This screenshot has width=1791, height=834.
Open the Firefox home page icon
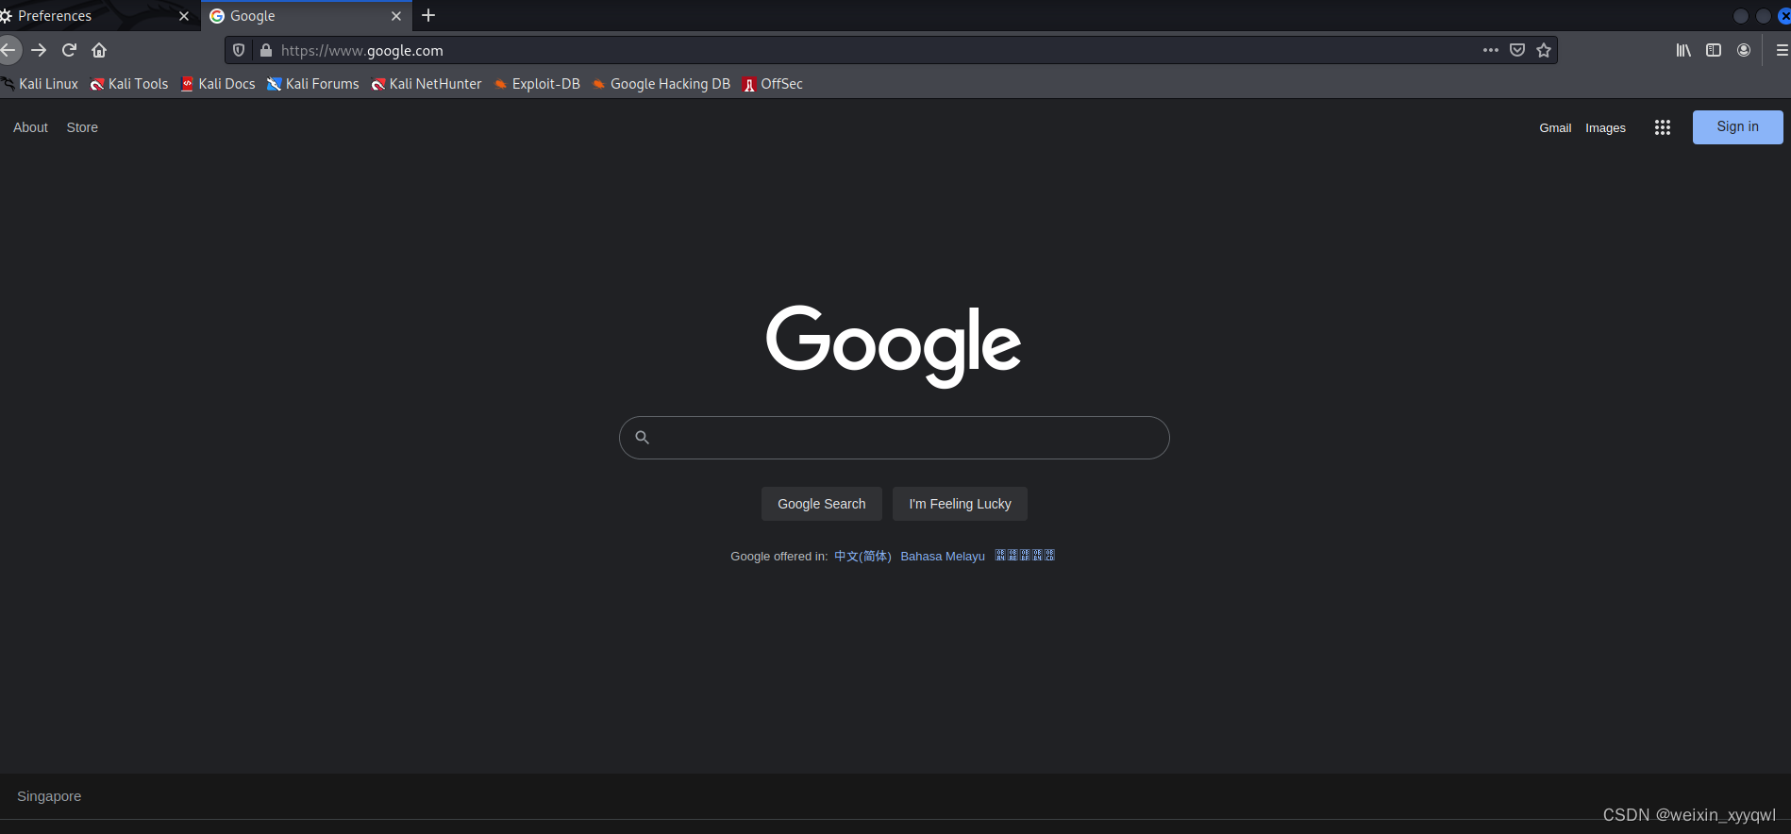pyautogui.click(x=99, y=50)
